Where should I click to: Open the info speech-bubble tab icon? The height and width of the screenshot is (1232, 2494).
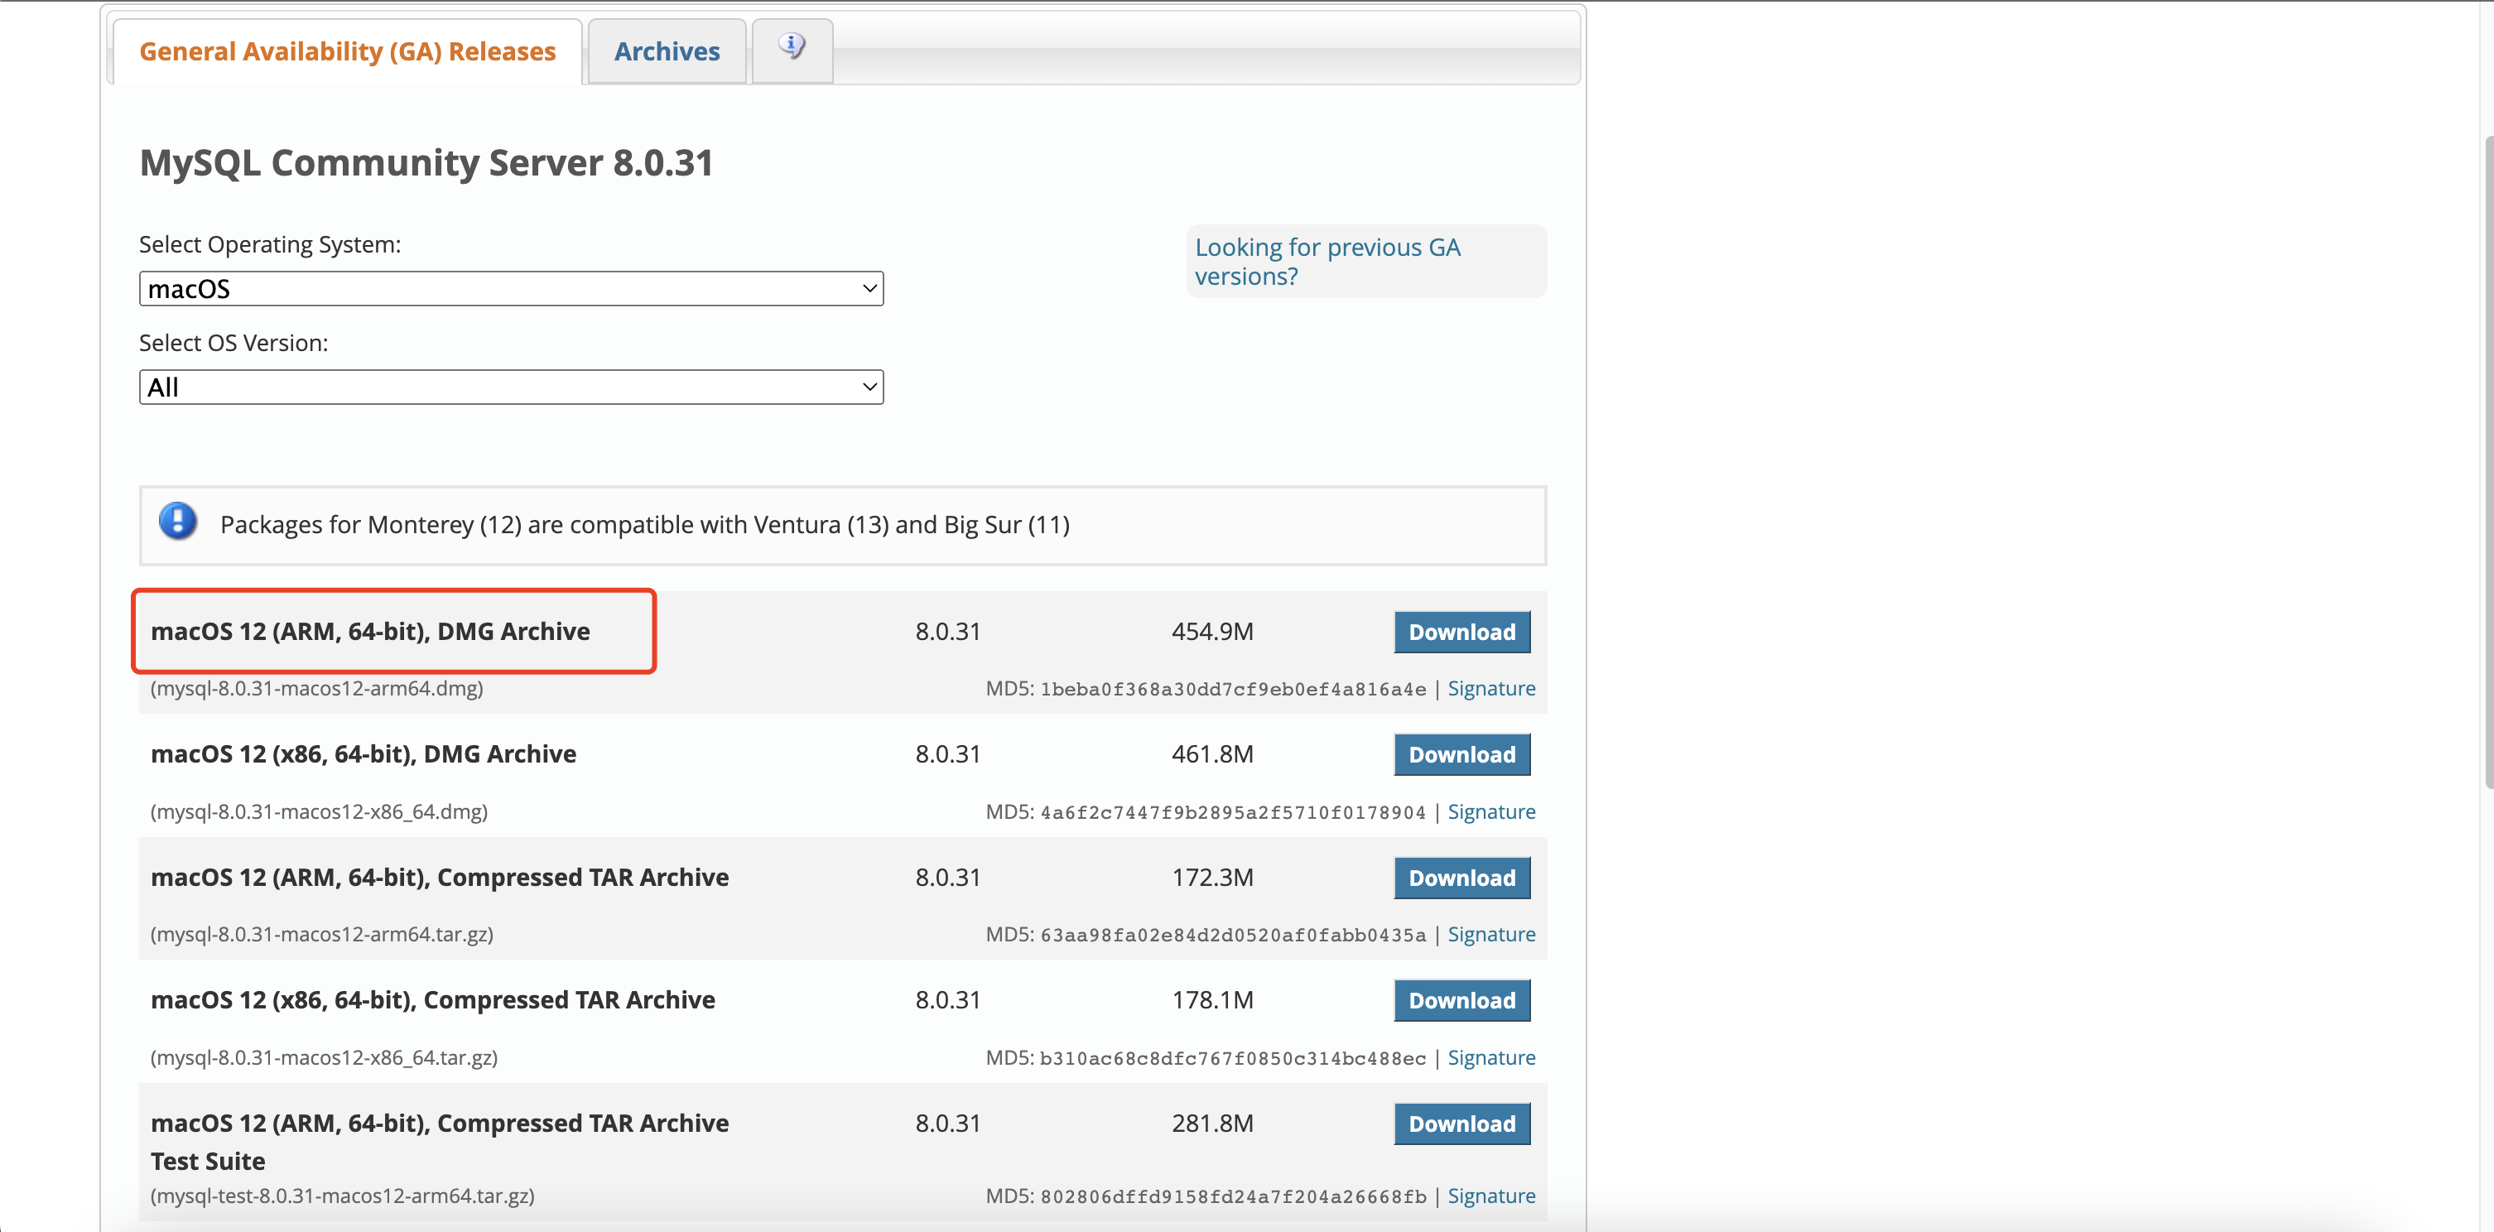click(792, 47)
